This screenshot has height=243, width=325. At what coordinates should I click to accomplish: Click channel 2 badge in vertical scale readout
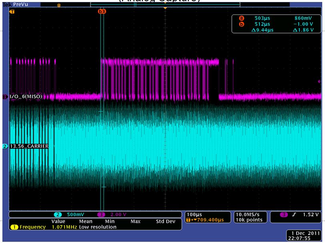point(58,215)
